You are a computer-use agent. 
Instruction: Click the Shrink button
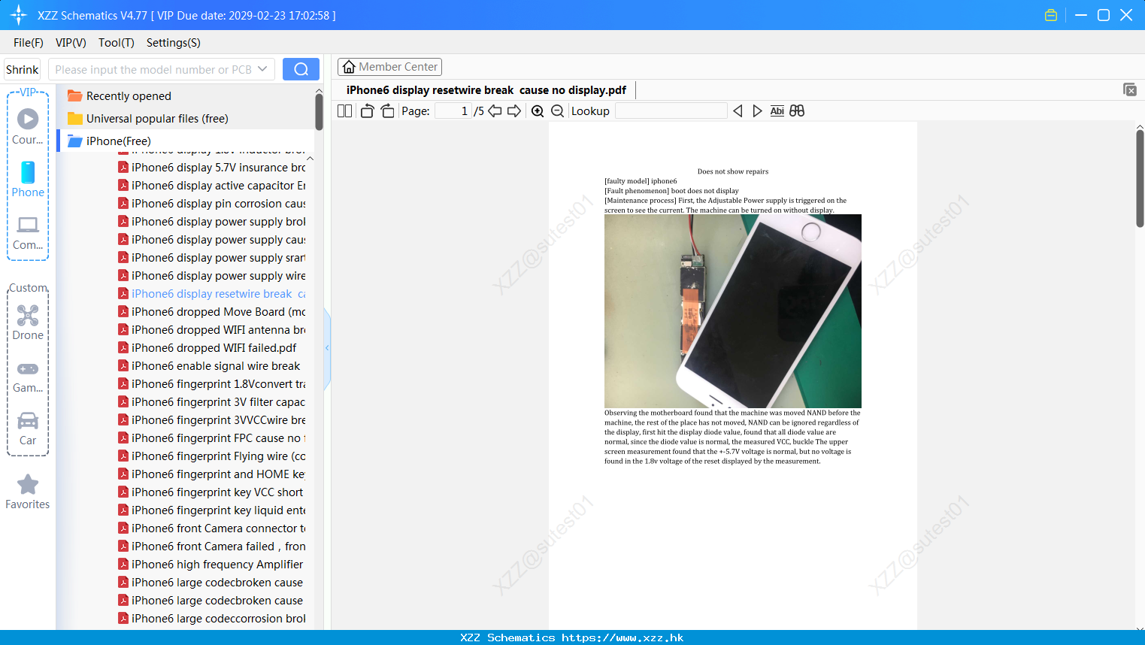tap(23, 69)
